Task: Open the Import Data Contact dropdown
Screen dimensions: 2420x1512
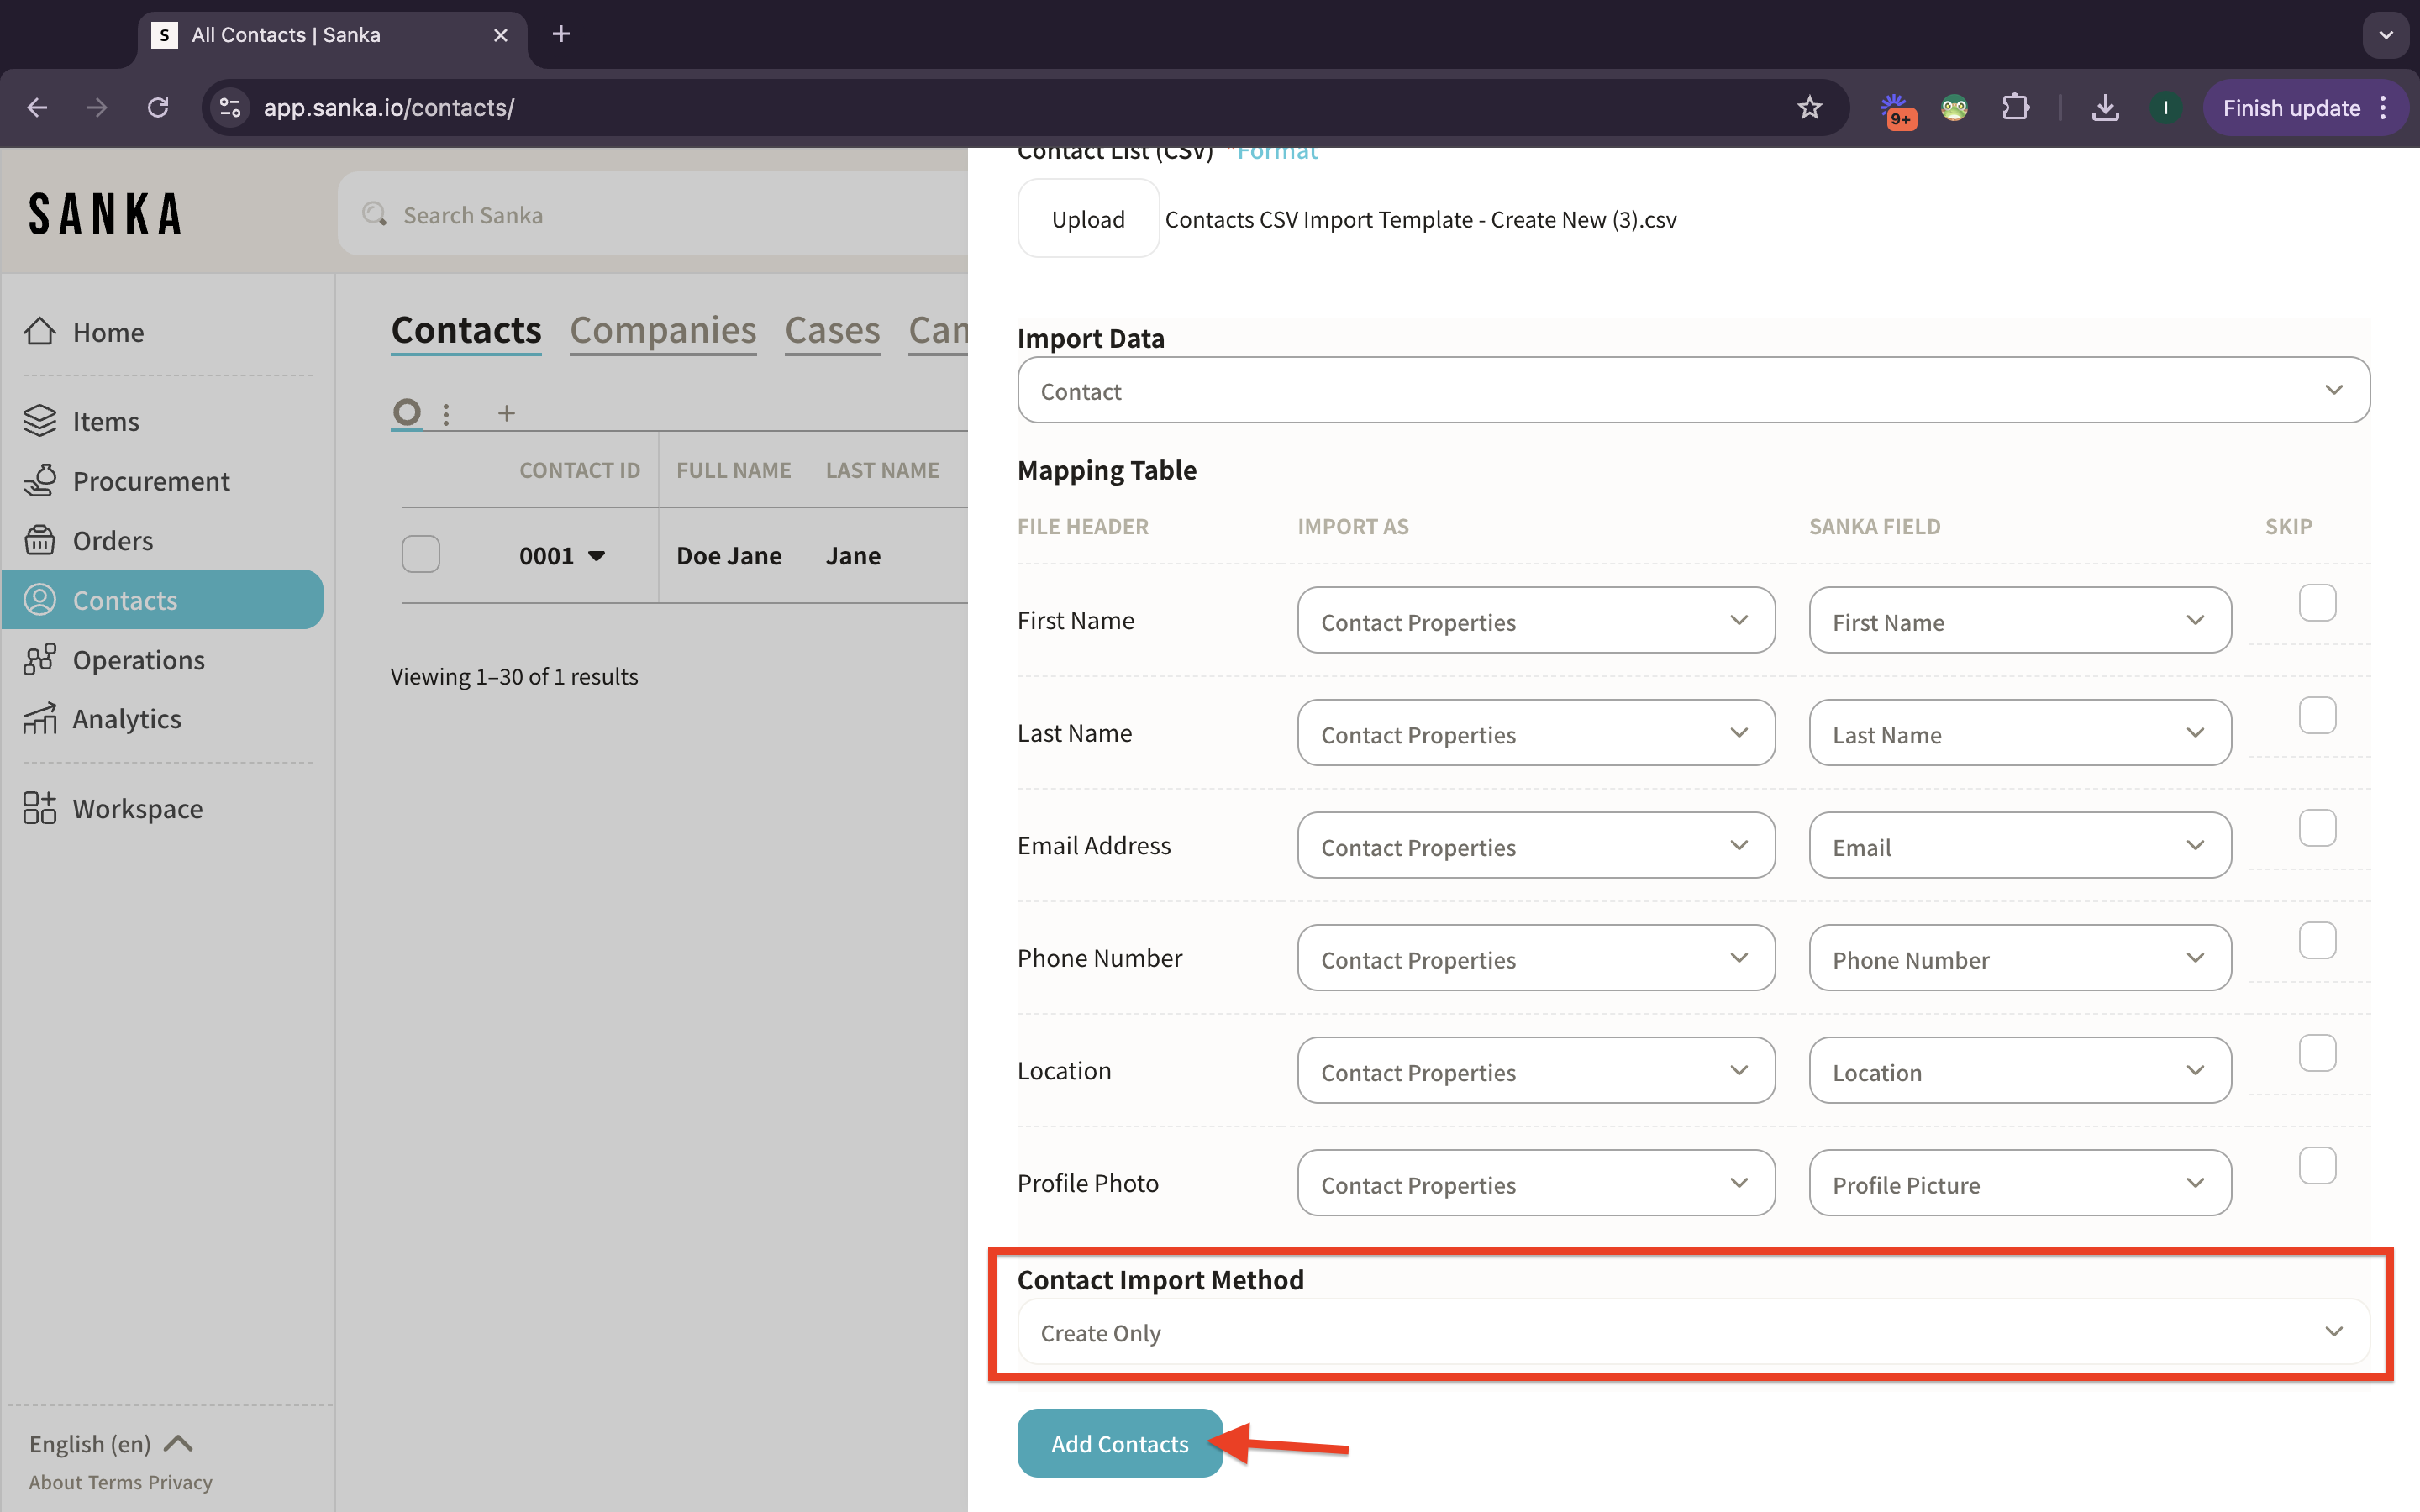Action: pyautogui.click(x=1692, y=391)
